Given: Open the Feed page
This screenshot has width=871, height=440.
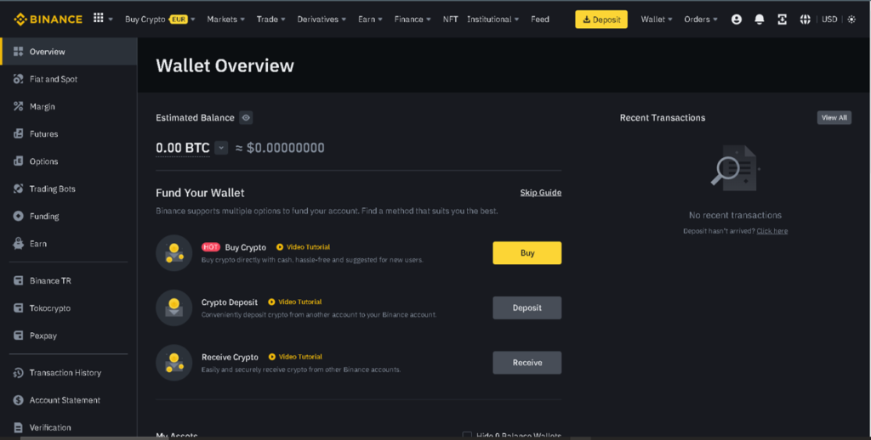Looking at the screenshot, I should 540,20.
